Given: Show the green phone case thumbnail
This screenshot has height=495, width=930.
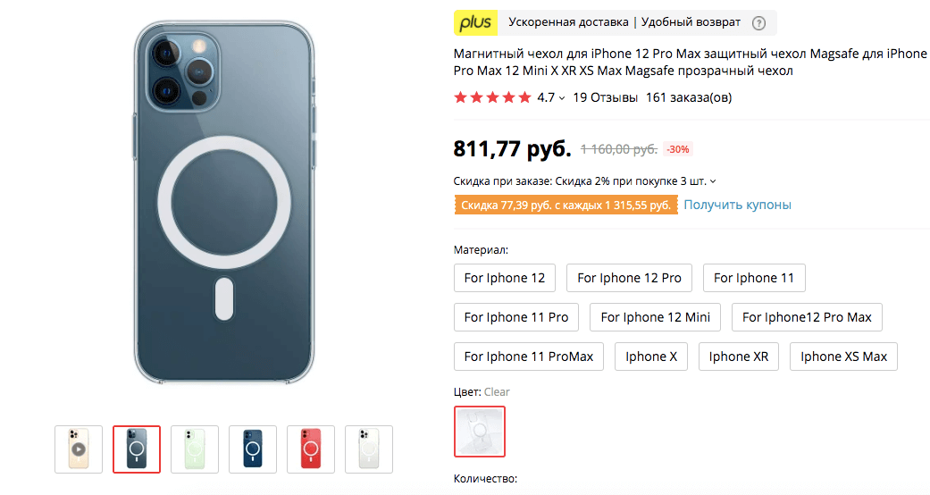Looking at the screenshot, I should click(x=195, y=449).
